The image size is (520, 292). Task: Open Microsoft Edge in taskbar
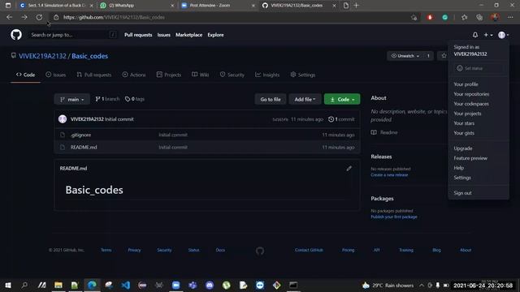[x=92, y=285]
